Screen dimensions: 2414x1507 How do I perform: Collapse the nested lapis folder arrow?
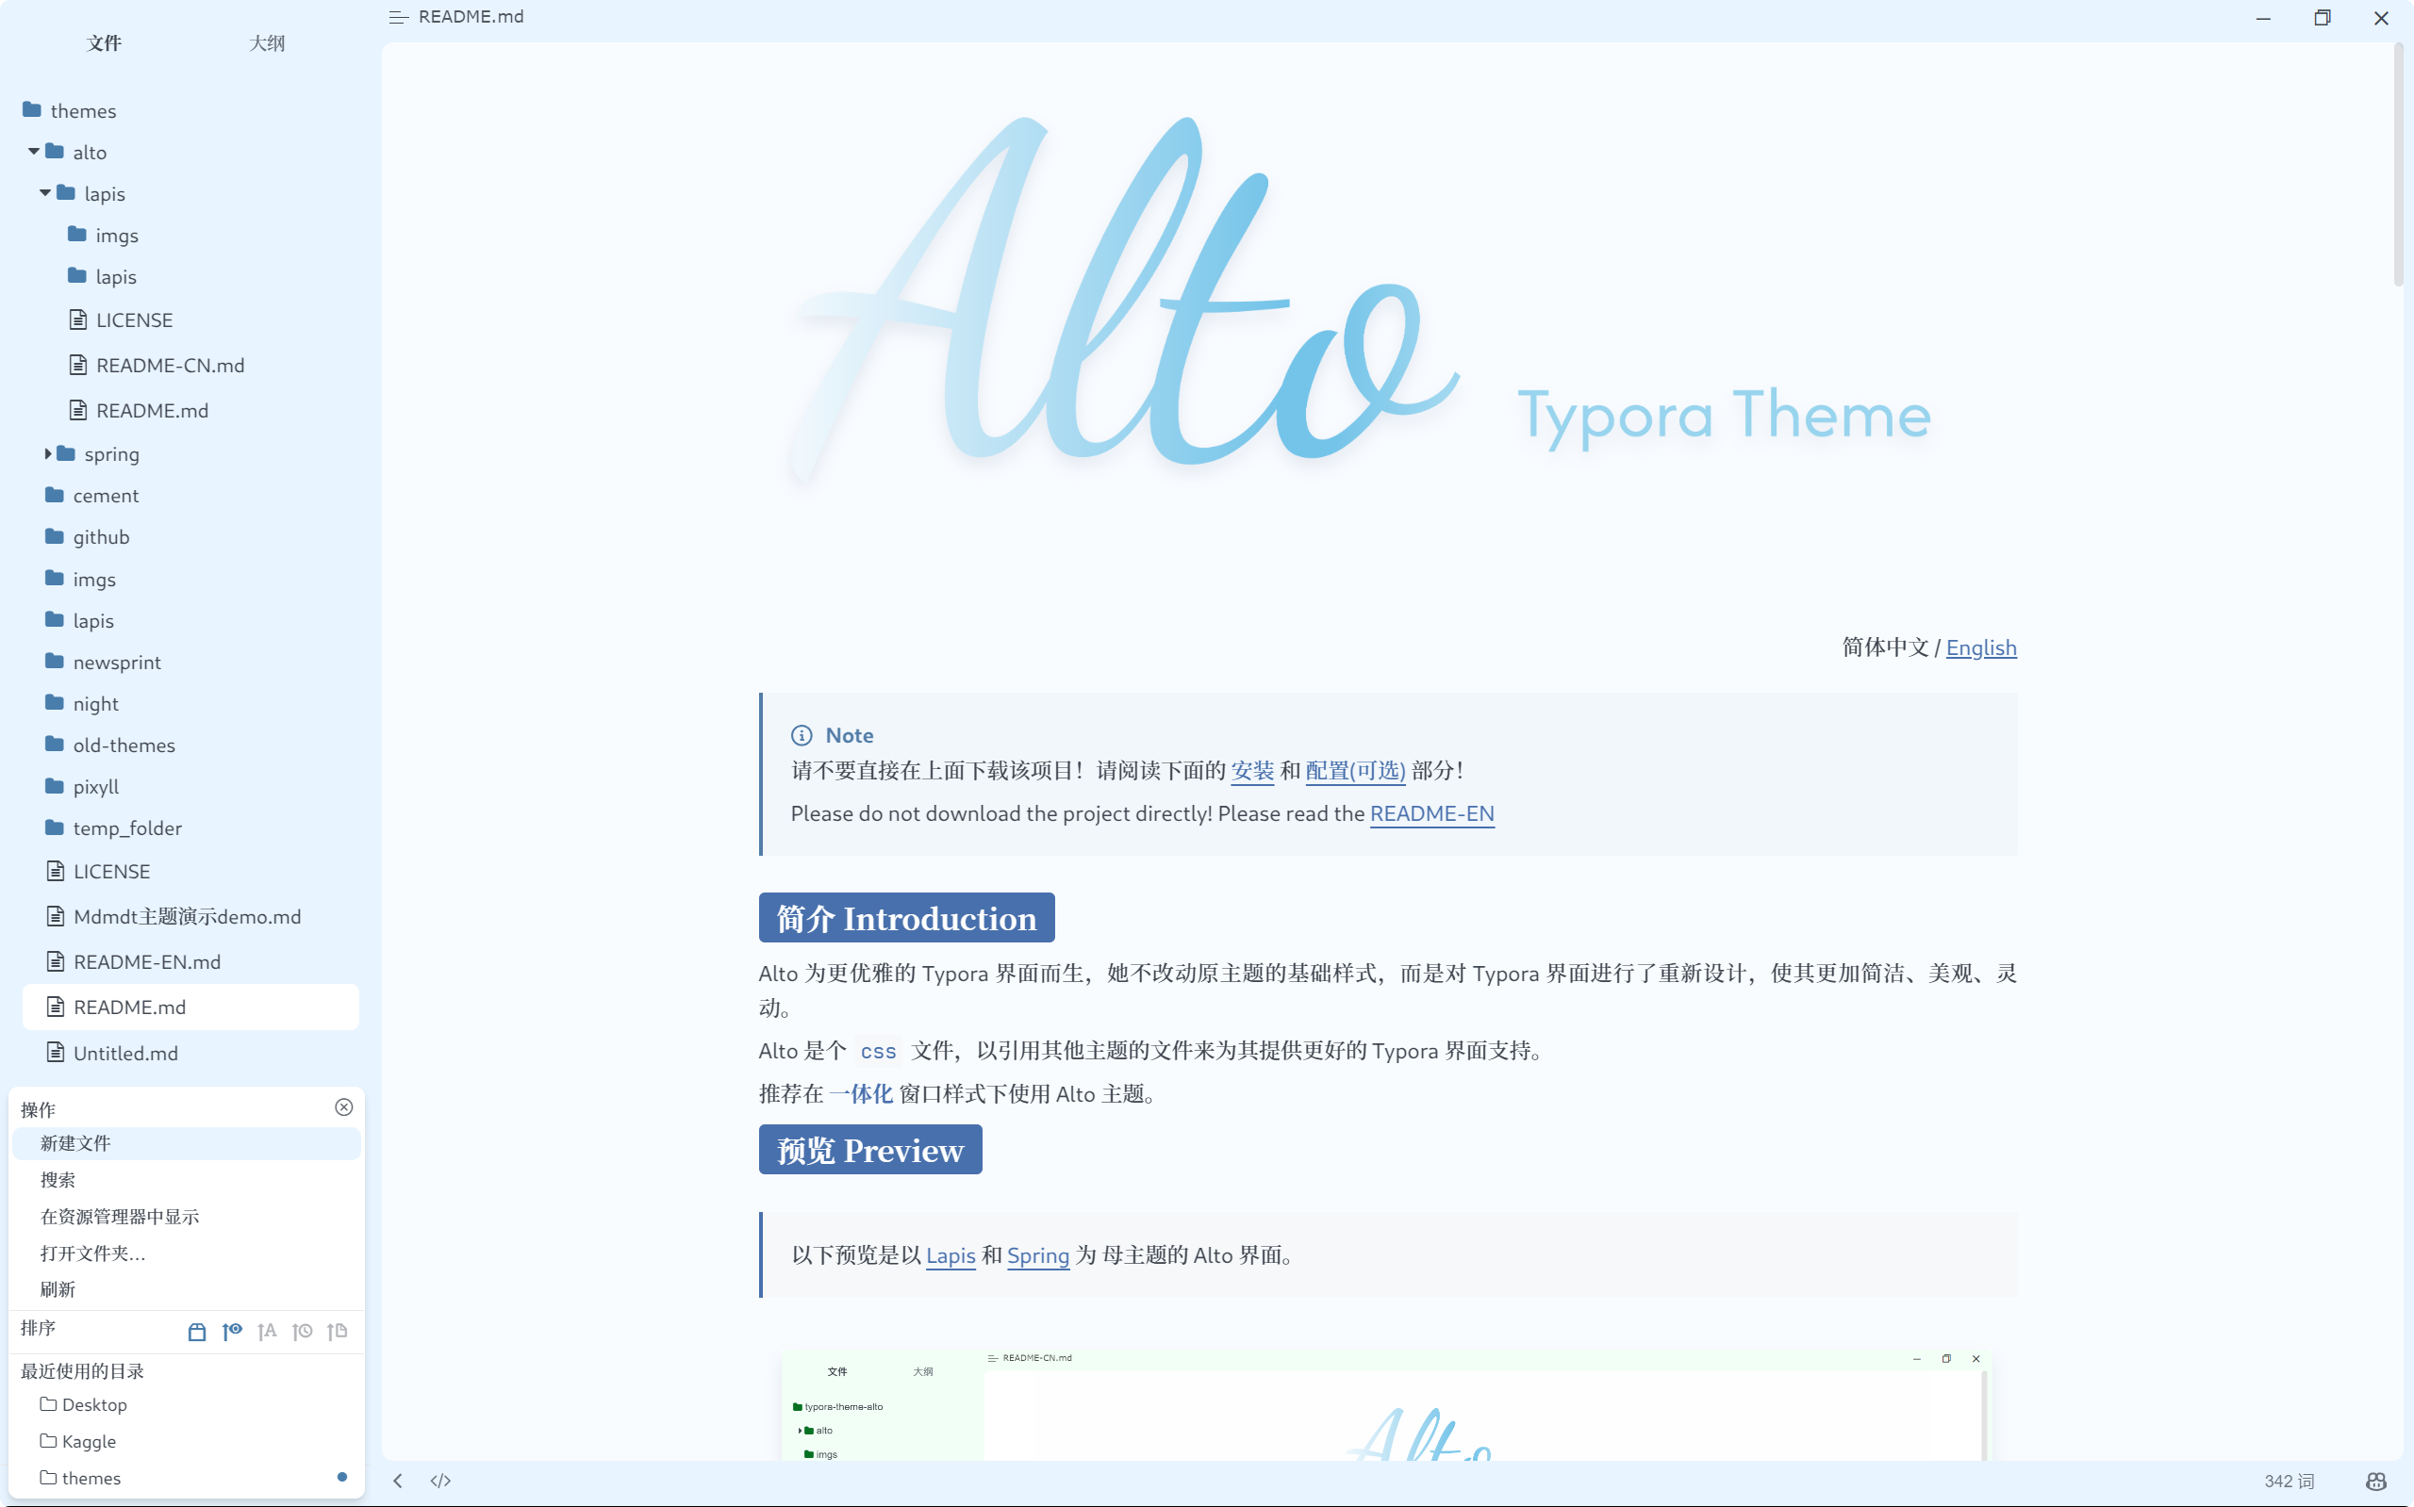45,192
